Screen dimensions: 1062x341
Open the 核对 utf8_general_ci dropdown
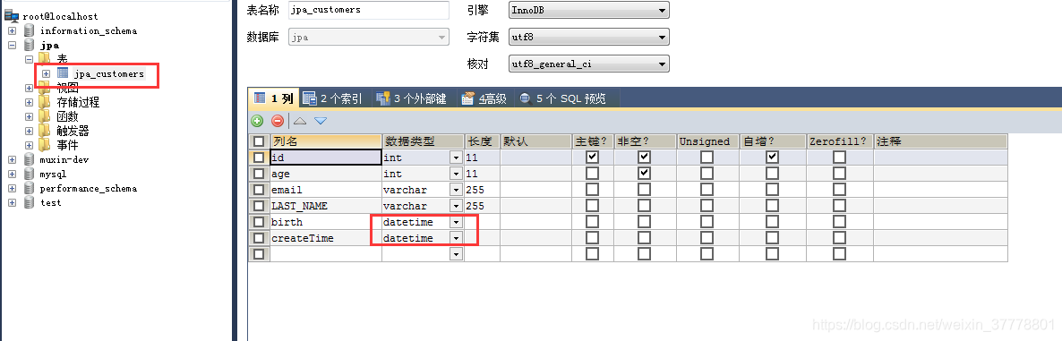coord(588,64)
